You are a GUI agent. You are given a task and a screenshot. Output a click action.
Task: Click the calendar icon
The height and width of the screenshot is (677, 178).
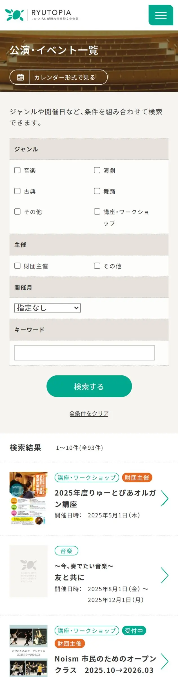pos(20,77)
